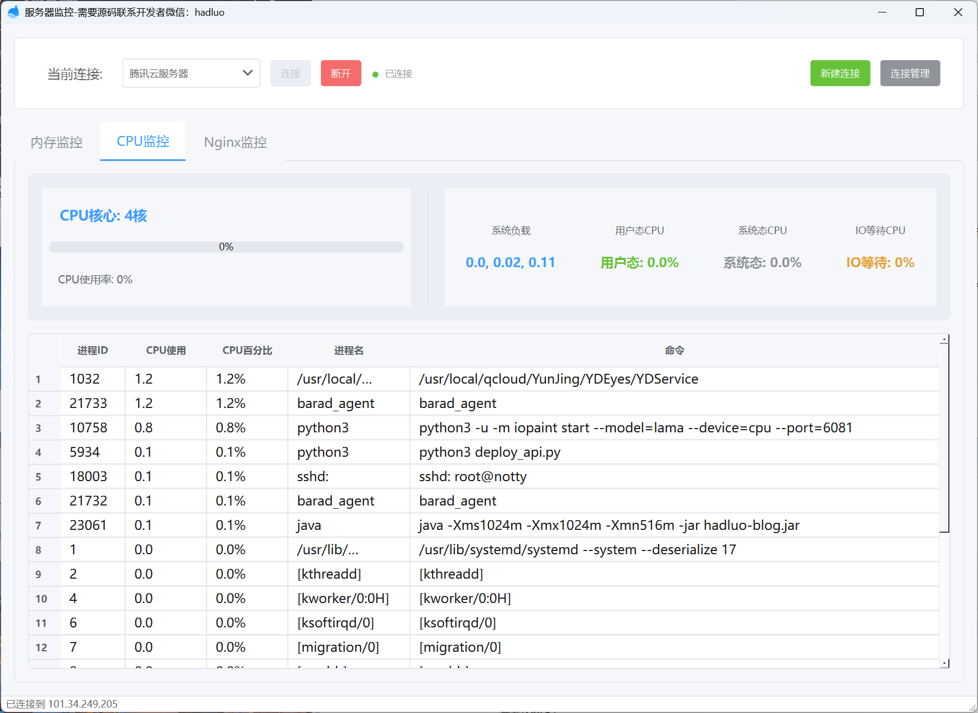Click the app whale icon in title bar

[x=14, y=12]
